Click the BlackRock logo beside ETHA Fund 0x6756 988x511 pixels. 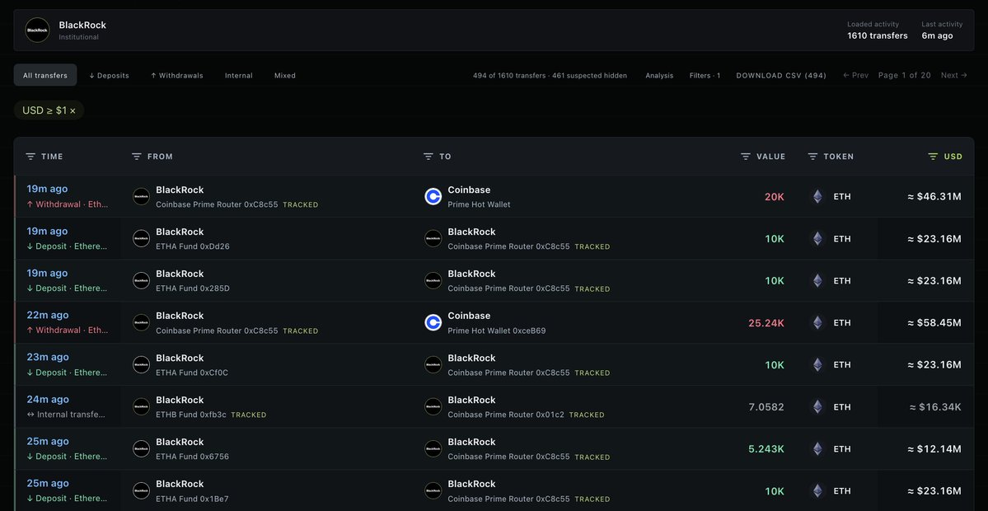pyautogui.click(x=141, y=448)
